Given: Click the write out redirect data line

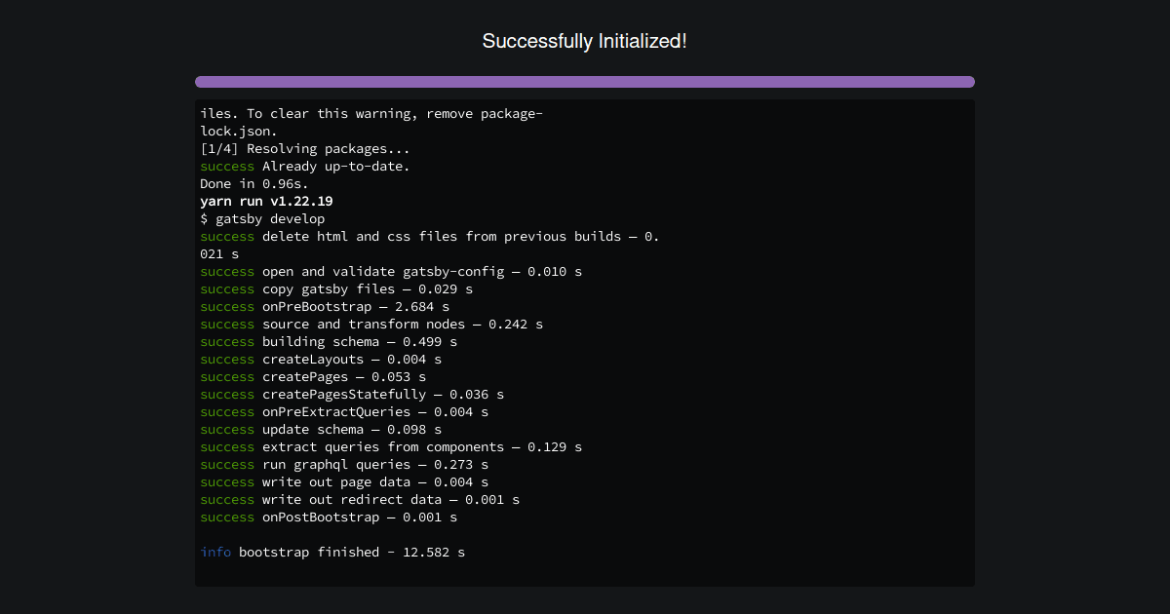Looking at the screenshot, I should [x=390, y=499].
